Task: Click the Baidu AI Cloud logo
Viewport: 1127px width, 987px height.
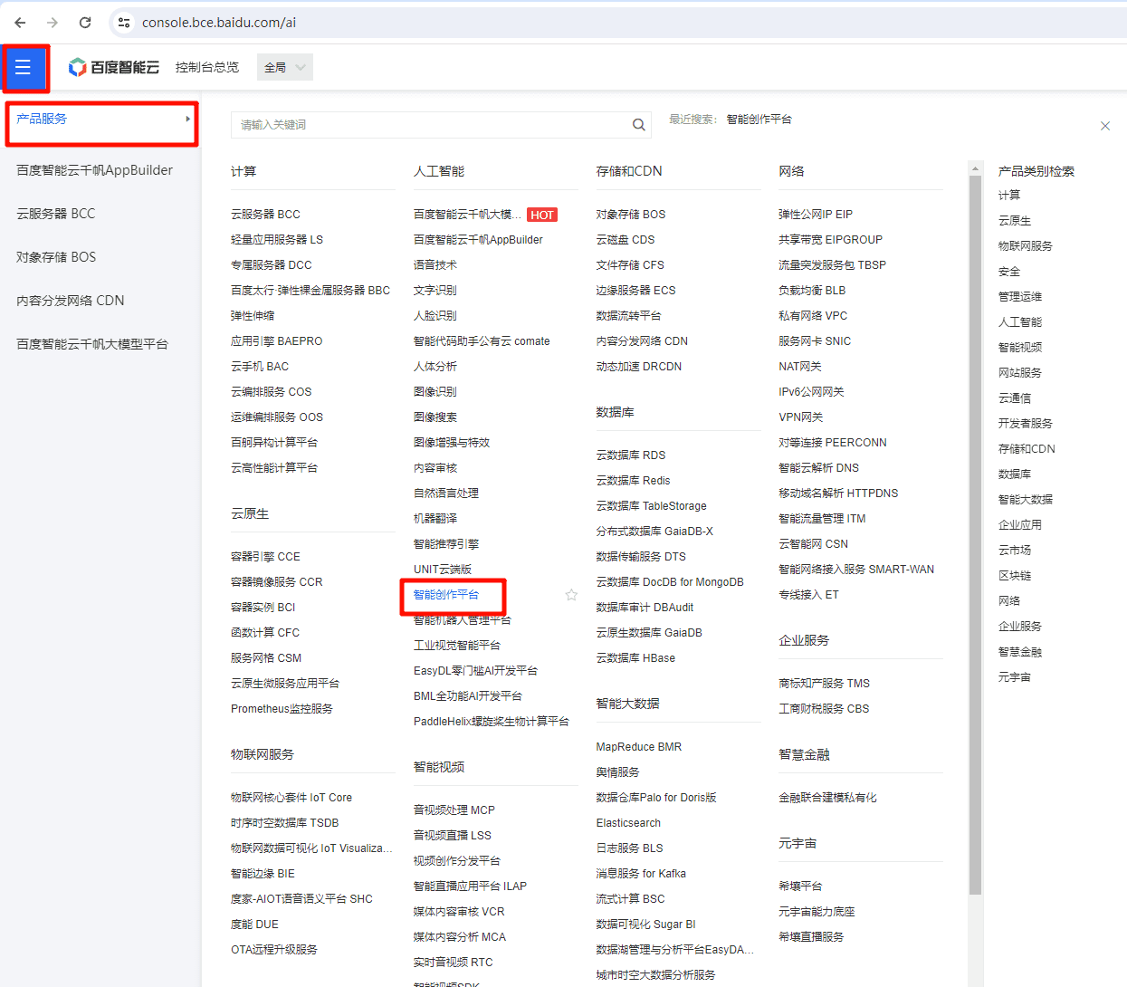Action: point(114,67)
